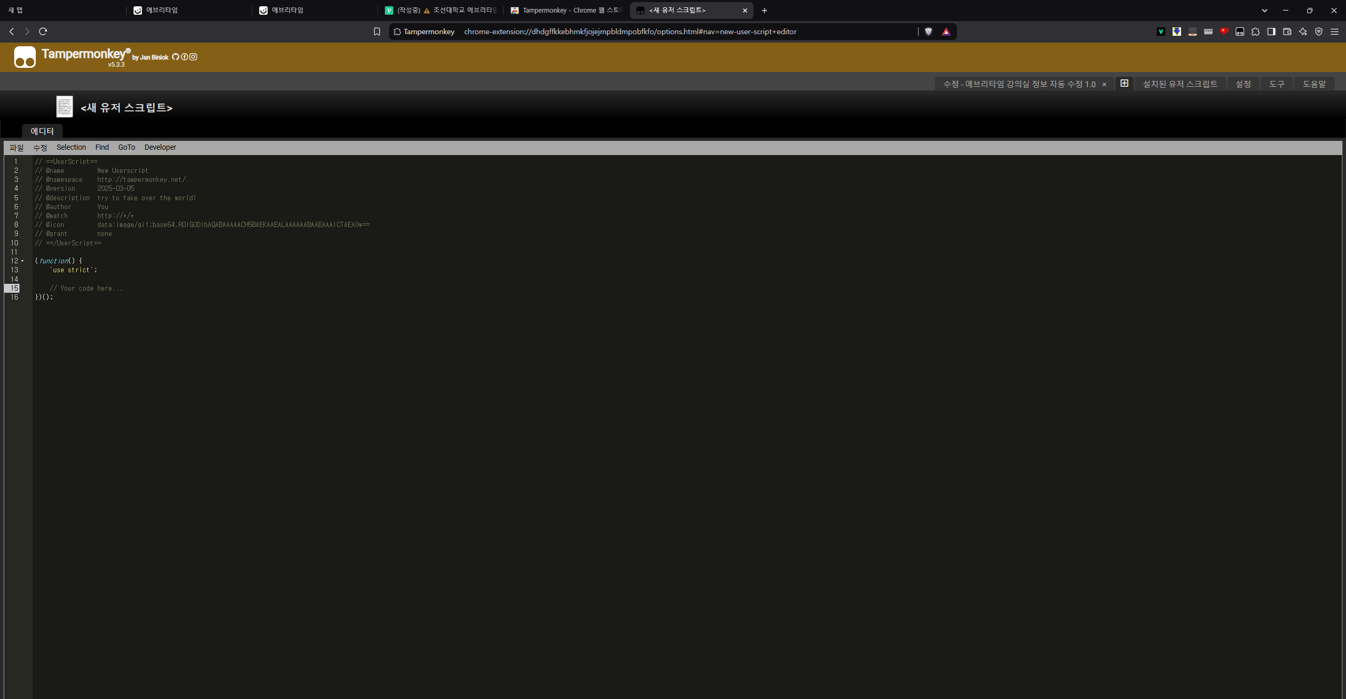Open the GitHub icon link in header

[x=176, y=57]
